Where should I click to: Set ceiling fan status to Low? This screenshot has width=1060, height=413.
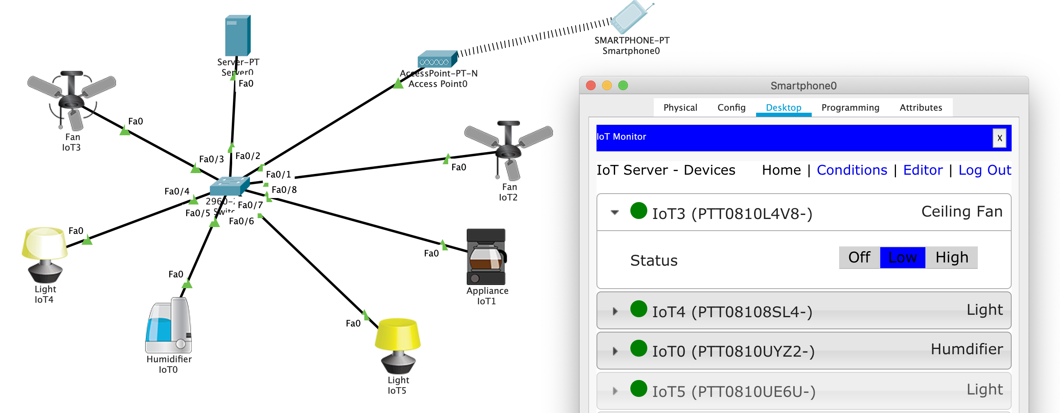click(x=902, y=258)
